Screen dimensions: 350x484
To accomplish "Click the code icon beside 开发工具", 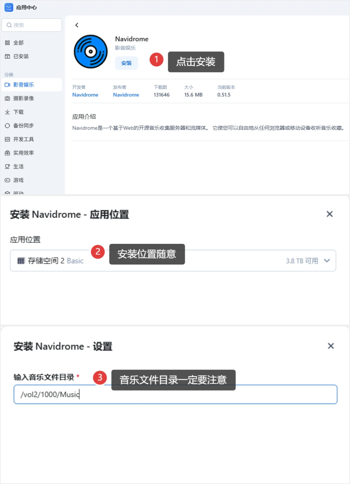I will tap(7, 139).
